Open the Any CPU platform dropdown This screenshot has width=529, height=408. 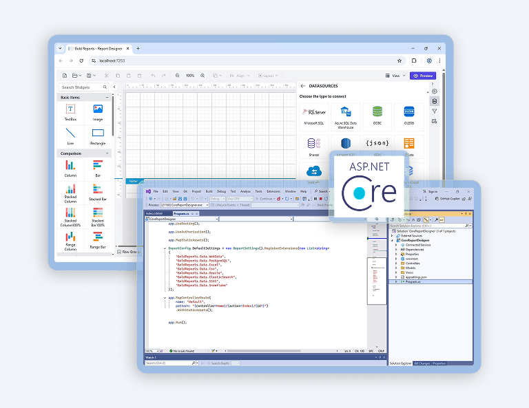point(240,199)
